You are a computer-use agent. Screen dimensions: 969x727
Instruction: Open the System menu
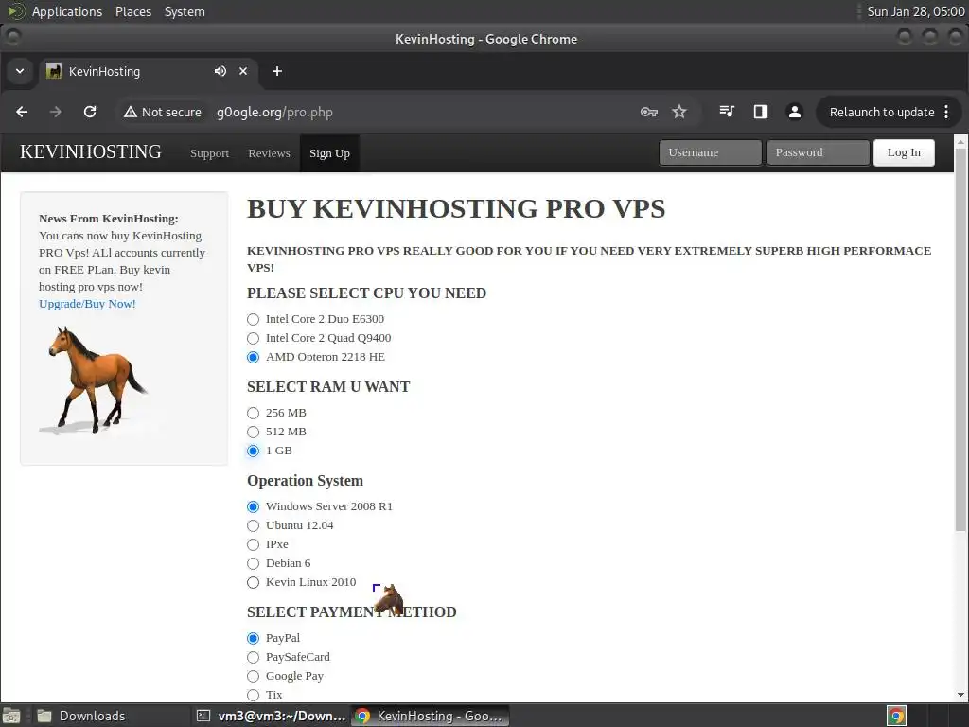tap(185, 11)
